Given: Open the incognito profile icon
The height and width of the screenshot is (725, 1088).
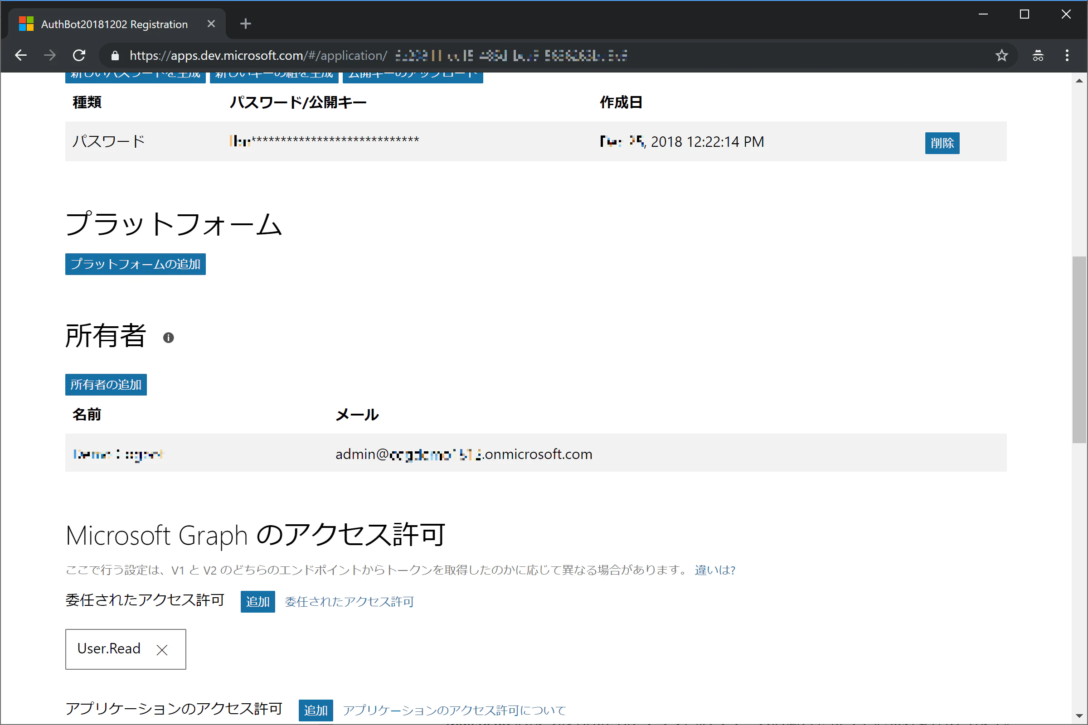Looking at the screenshot, I should [x=1038, y=55].
